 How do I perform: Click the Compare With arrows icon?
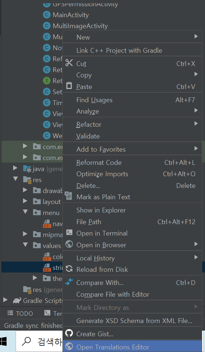click(x=69, y=282)
